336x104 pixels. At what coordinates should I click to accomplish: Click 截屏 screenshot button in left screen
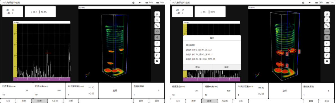coord(141,101)
